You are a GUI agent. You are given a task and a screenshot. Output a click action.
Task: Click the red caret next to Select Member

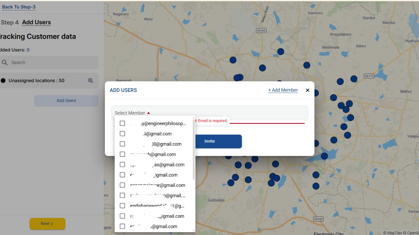pyautogui.click(x=149, y=113)
